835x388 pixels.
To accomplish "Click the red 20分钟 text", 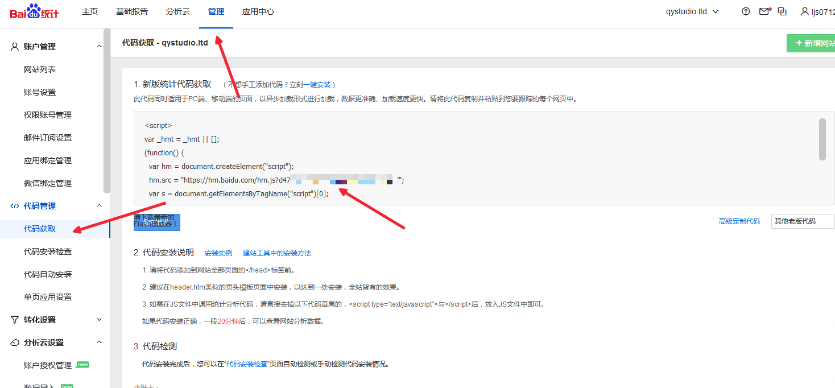I will (228, 321).
